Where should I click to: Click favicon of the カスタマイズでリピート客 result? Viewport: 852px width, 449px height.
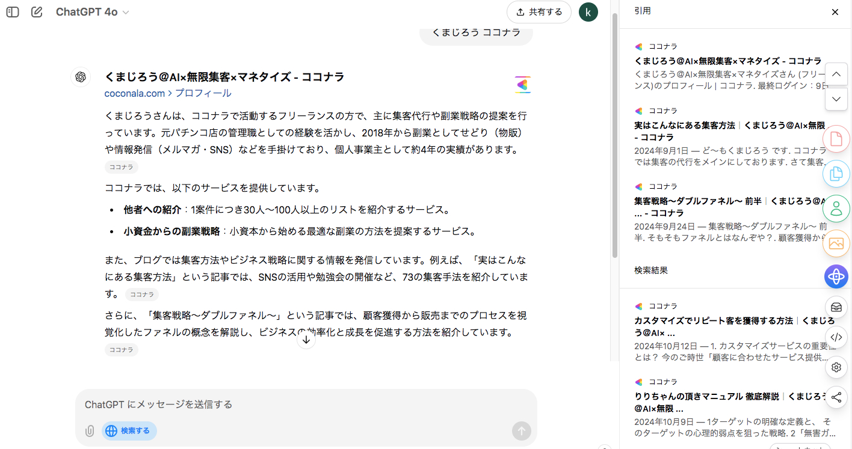coord(639,307)
